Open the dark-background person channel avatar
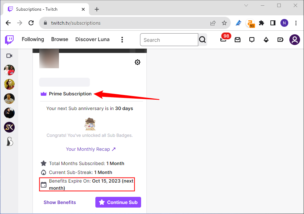Screen dimensions: 304x214 9,113
